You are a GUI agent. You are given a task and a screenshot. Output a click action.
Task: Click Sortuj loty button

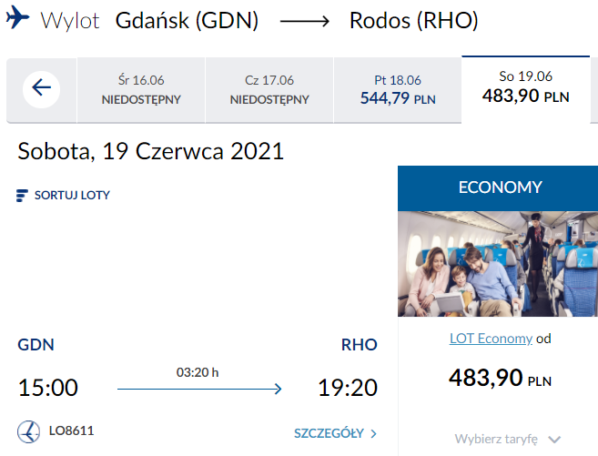pos(71,195)
